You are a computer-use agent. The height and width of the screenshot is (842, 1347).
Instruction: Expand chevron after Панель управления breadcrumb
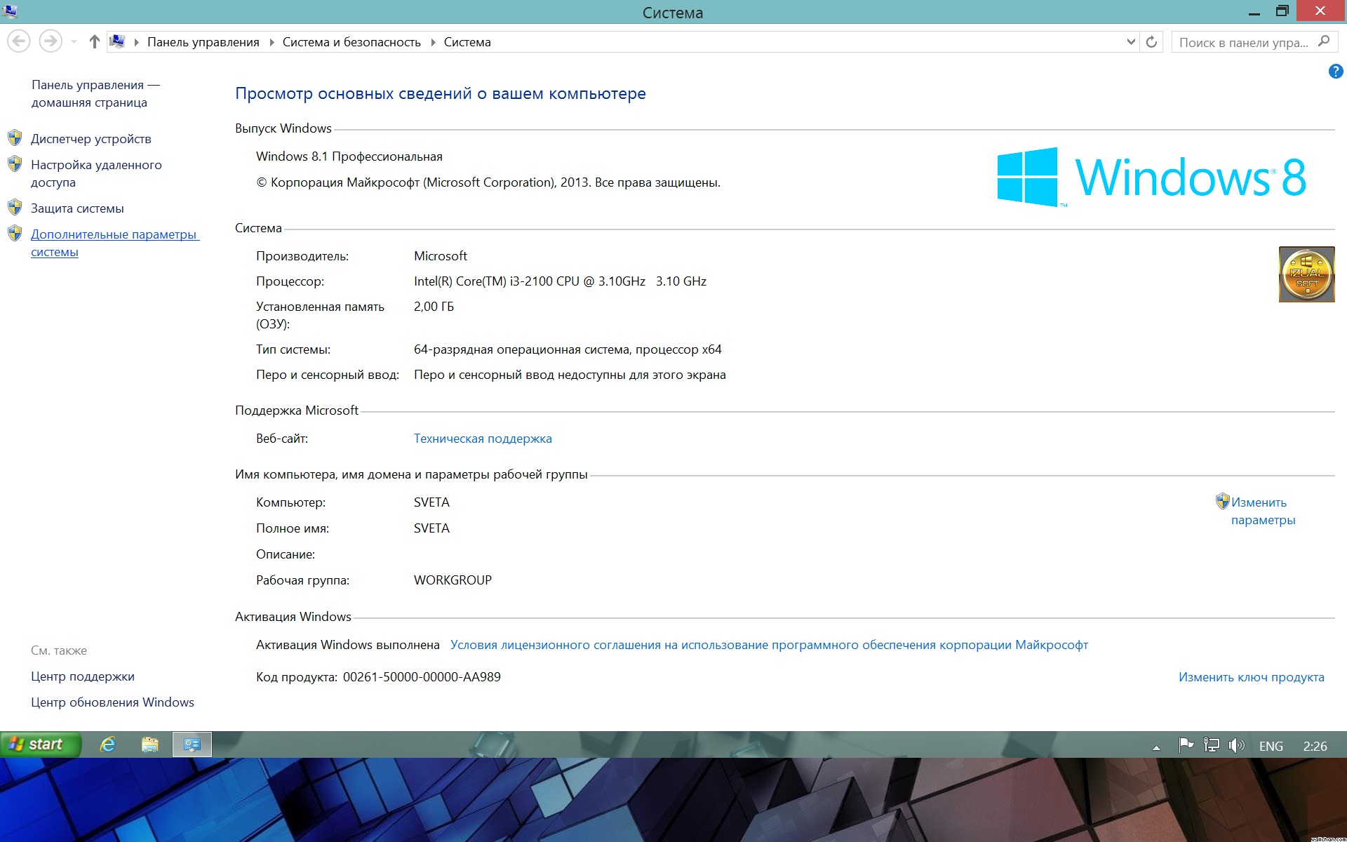click(x=272, y=43)
